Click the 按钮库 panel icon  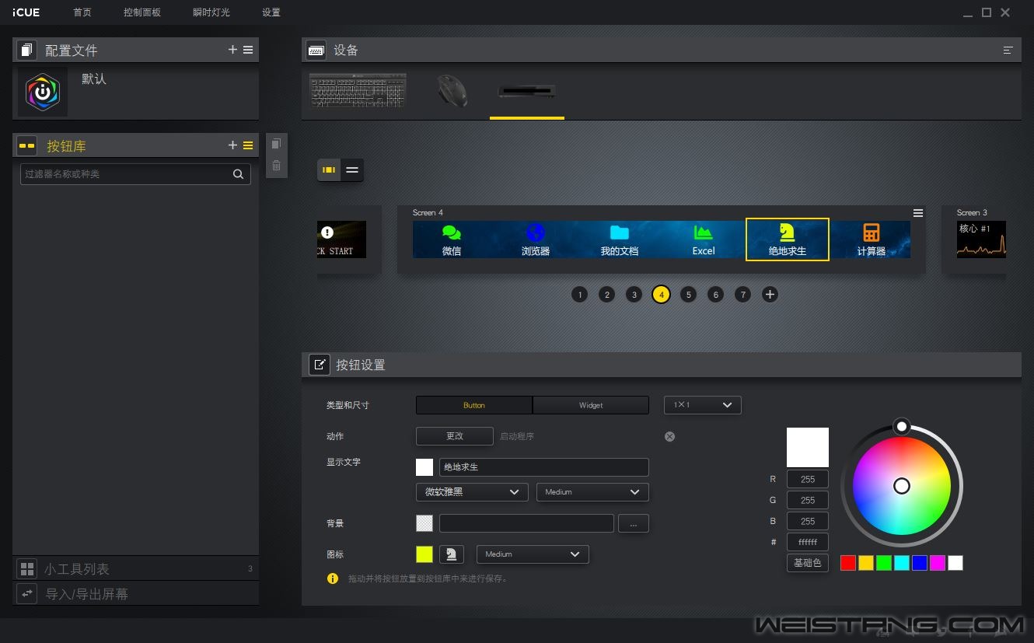click(x=27, y=145)
